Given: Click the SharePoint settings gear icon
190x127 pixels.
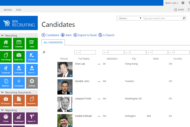Looking at the screenshot, I should (x=183, y=3).
